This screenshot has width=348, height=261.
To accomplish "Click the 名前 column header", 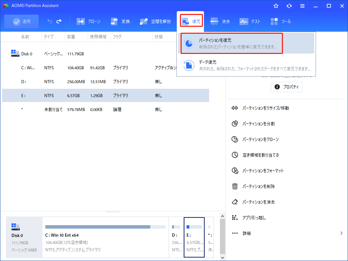I will pyautogui.click(x=25, y=37).
